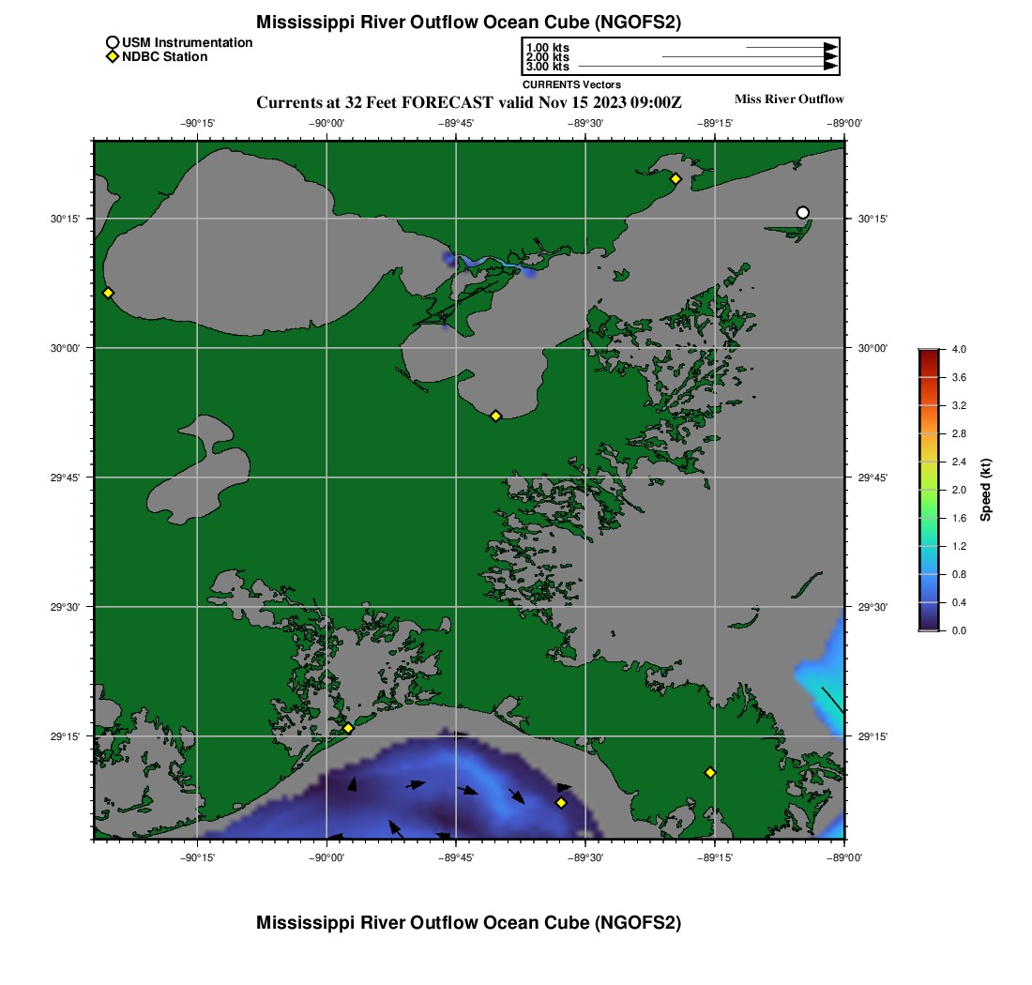Click the white USM Instrumentation circle on the map
This screenshot has height=985, width=1032.
(802, 213)
